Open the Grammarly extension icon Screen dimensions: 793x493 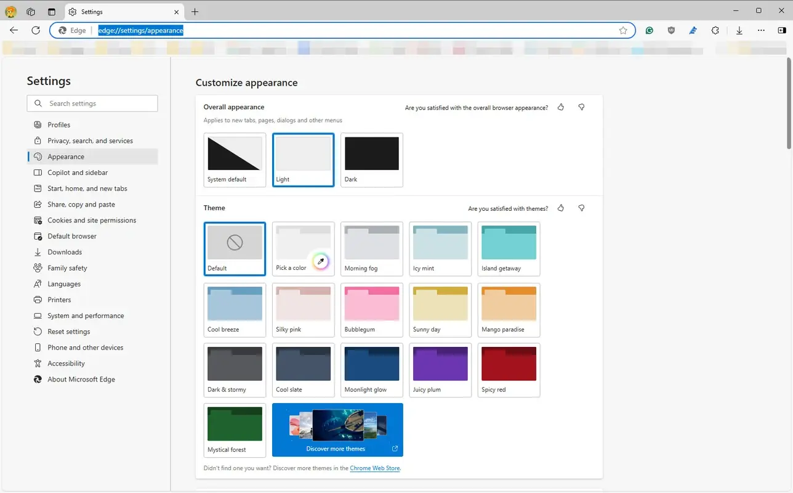649,30
